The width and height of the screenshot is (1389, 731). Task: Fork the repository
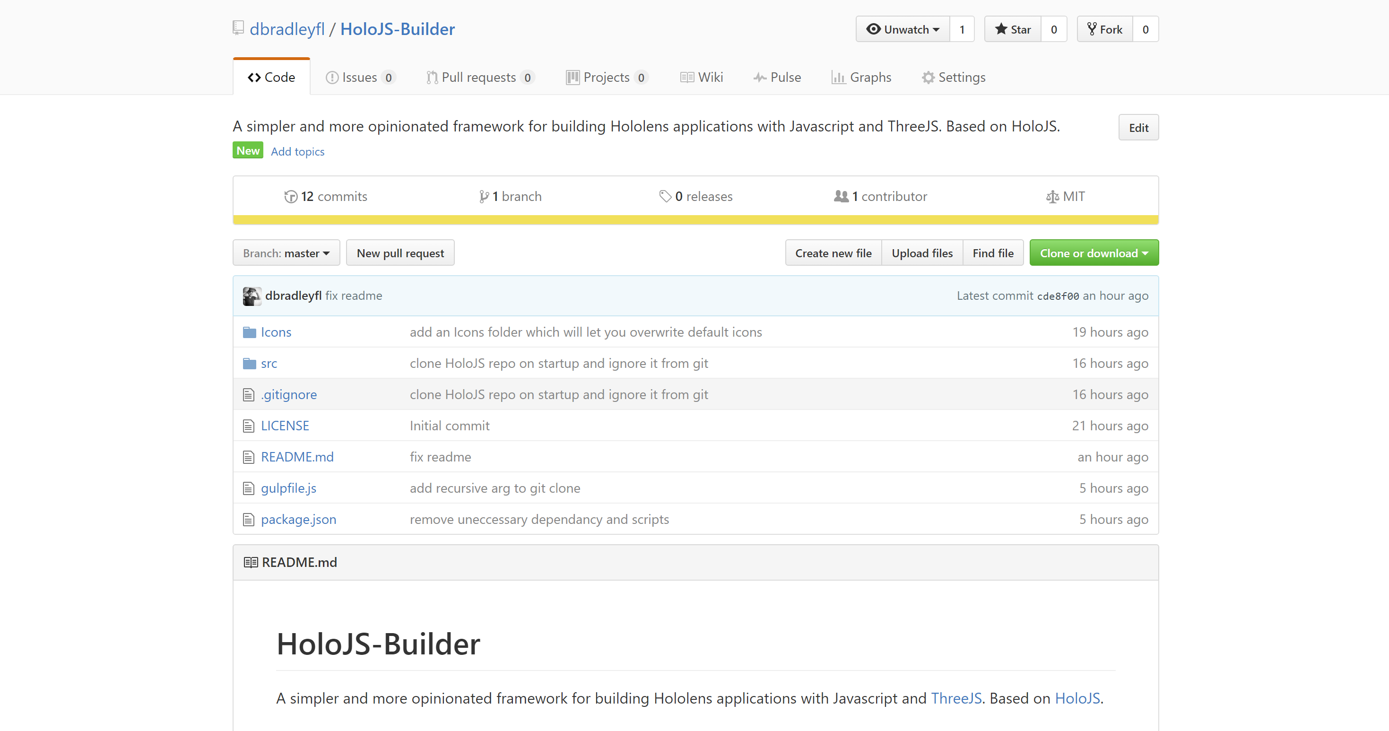[1105, 29]
